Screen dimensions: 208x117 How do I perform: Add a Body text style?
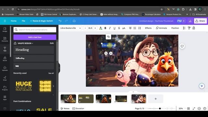[x=34, y=66]
